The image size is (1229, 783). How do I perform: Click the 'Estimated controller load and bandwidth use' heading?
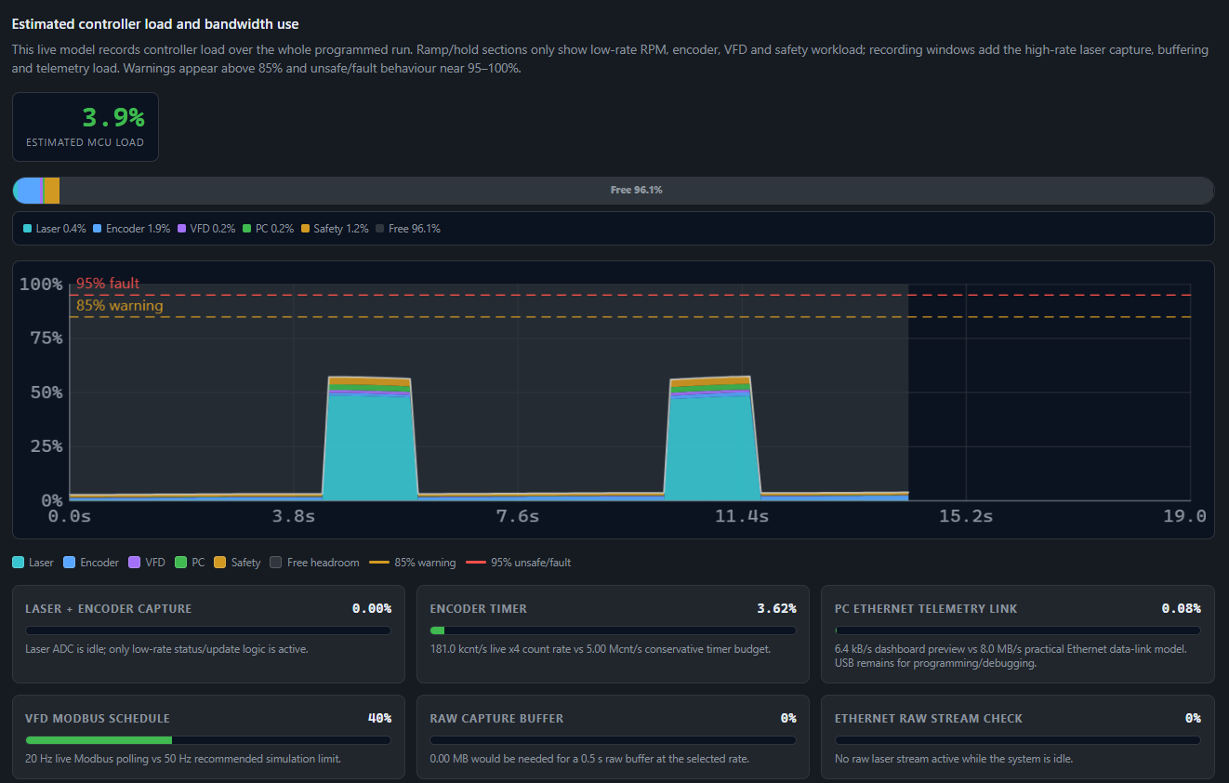[x=155, y=24]
